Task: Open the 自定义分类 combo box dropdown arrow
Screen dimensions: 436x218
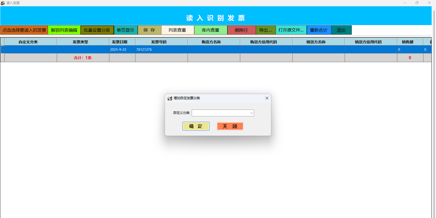Action: tap(251, 113)
